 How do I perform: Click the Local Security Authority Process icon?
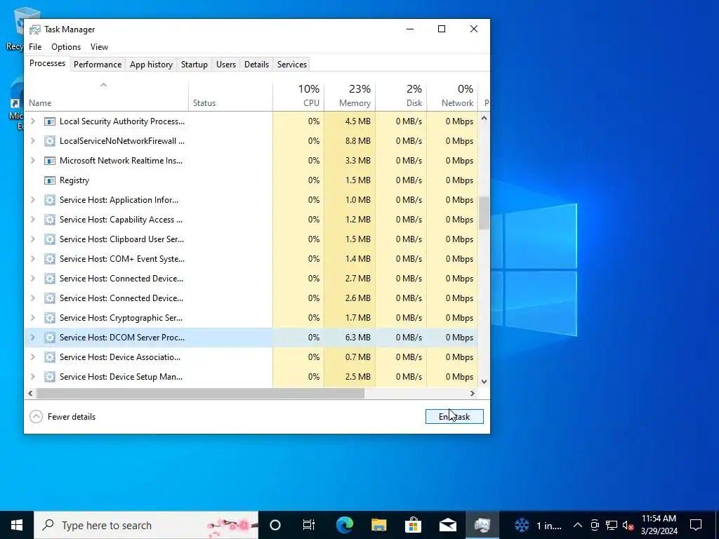(x=50, y=121)
